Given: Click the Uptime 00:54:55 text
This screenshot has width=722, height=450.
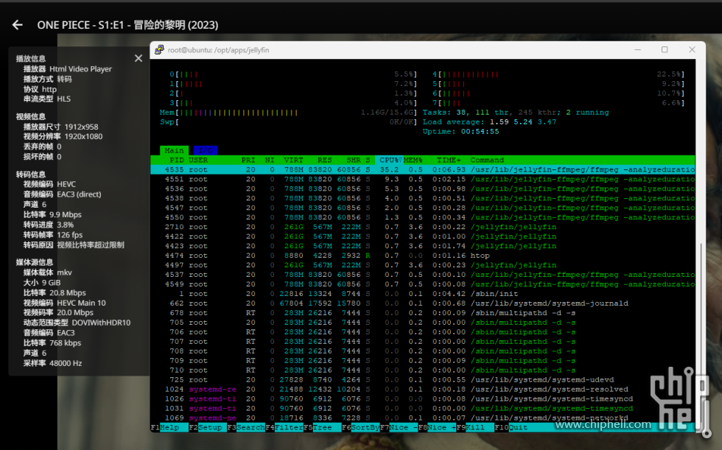Looking at the screenshot, I should (461, 132).
